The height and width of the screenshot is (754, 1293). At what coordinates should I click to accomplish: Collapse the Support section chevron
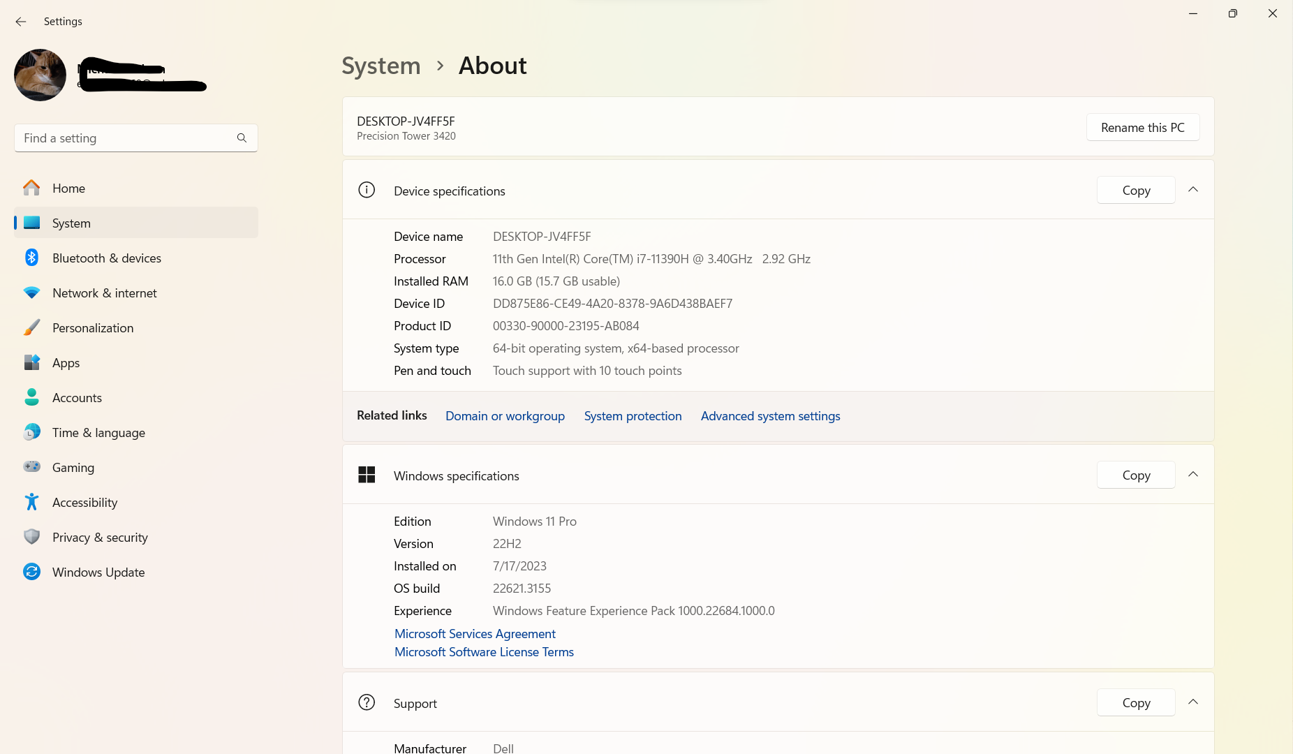[x=1193, y=702]
